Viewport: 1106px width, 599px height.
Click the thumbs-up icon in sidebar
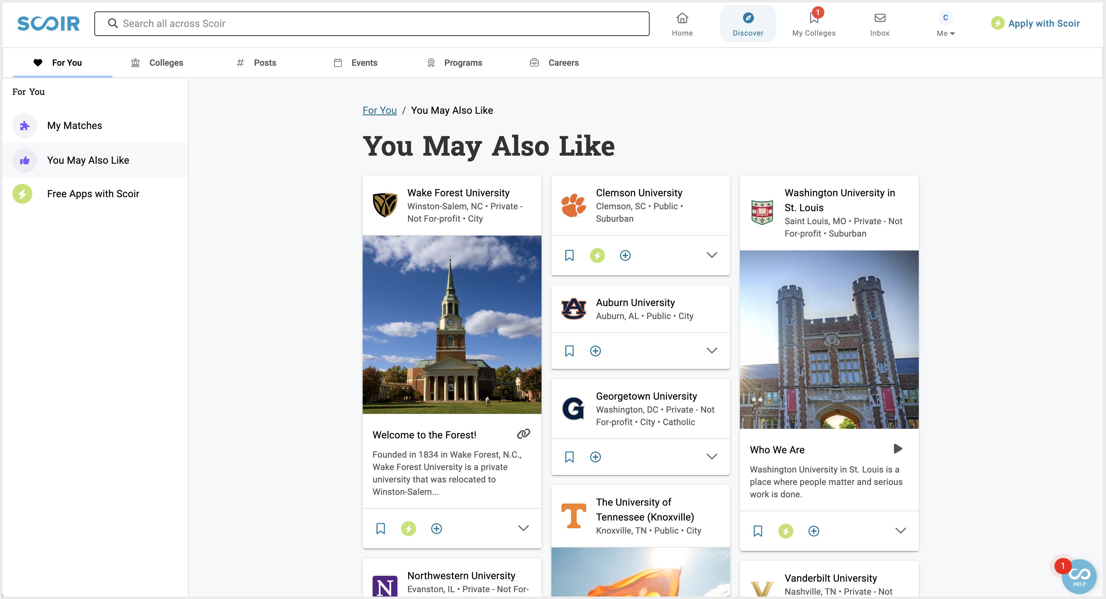click(25, 160)
